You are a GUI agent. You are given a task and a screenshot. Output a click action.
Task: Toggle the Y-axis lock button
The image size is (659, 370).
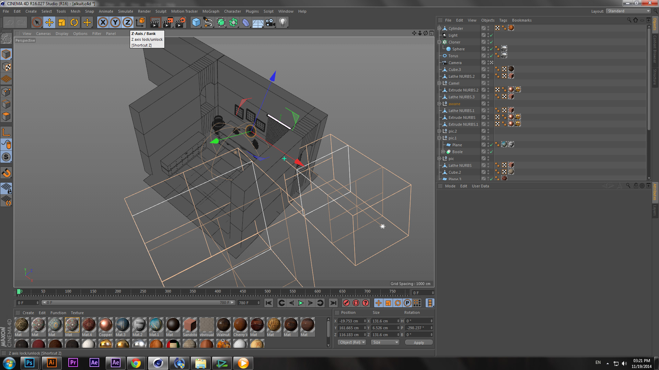point(115,23)
